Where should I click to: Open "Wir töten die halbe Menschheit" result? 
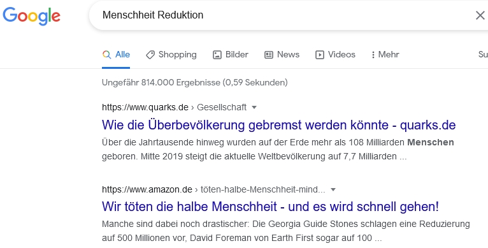[270, 207]
